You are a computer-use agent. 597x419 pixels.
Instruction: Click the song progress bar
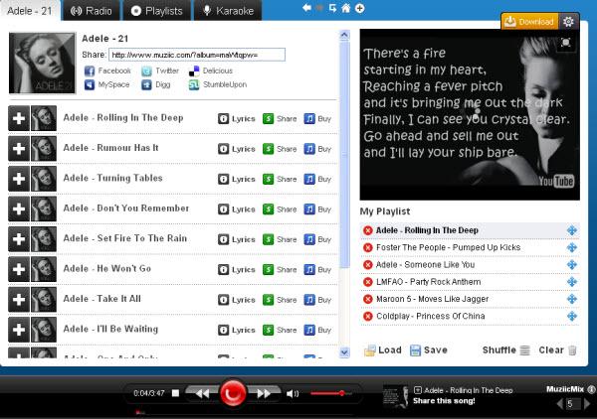click(x=246, y=411)
